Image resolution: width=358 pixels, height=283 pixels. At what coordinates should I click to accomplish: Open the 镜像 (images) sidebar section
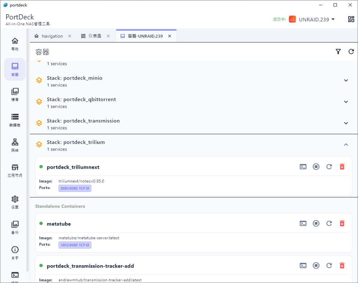[15, 94]
